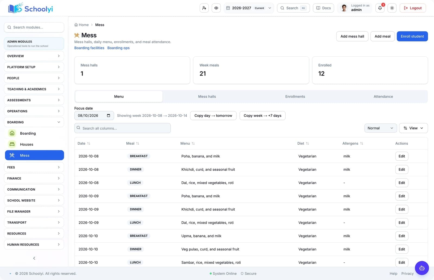Switch to Mess halls tab

click(207, 96)
